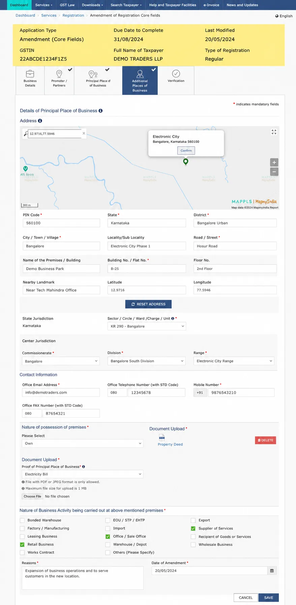Image resolution: width=296 pixels, height=605 pixels.
Task: Click the Confirm button in map popup
Action: point(186,151)
